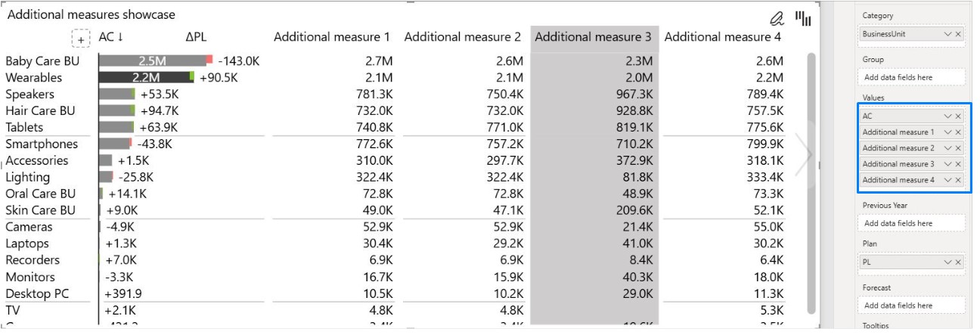Remove Additional measure 3 field with X
The image size is (980, 335).
coord(959,164)
